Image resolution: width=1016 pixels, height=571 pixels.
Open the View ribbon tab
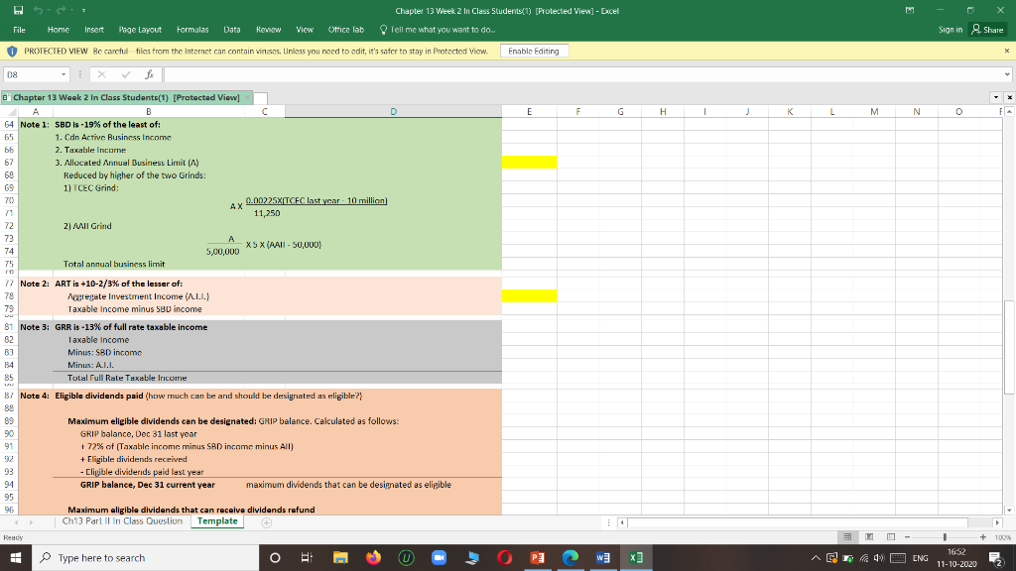pos(305,30)
